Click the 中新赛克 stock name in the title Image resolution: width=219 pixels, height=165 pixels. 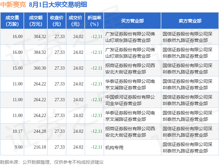(x=13, y=5)
